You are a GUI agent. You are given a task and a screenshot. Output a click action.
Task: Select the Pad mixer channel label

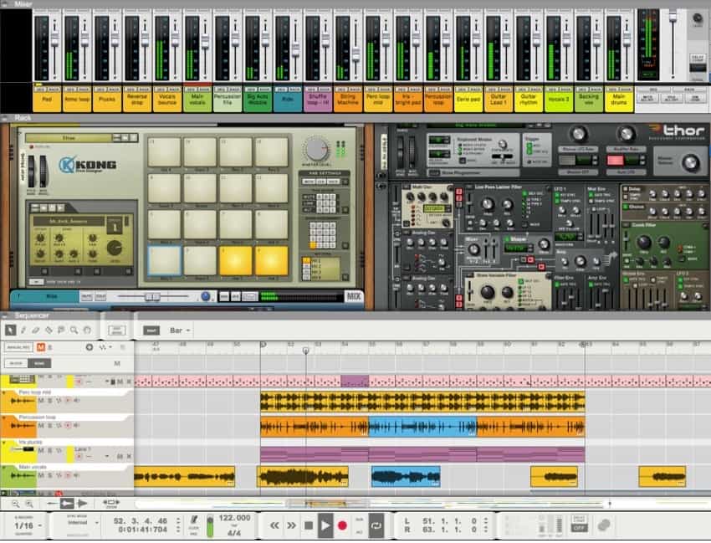pos(47,100)
